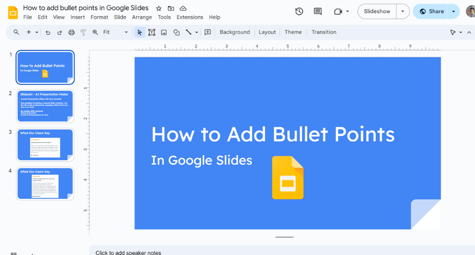Undo the last action
This screenshot has height=255, width=475.
click(48, 32)
